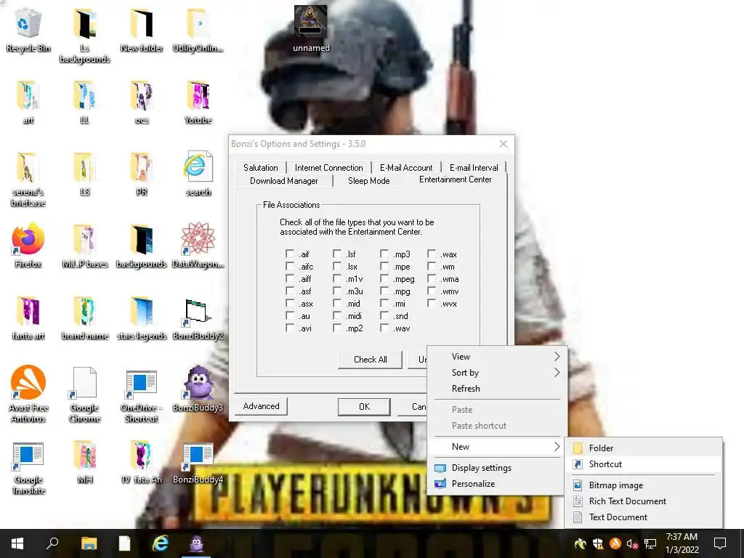Choose Personalize in context menu
The height and width of the screenshot is (558, 744).
pos(497,484)
